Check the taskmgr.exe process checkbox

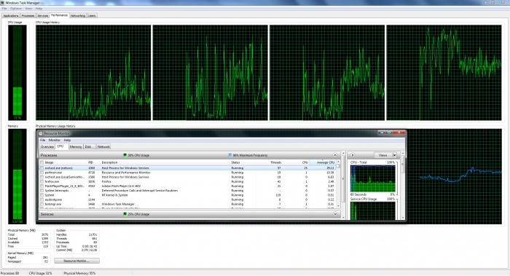coord(42,204)
